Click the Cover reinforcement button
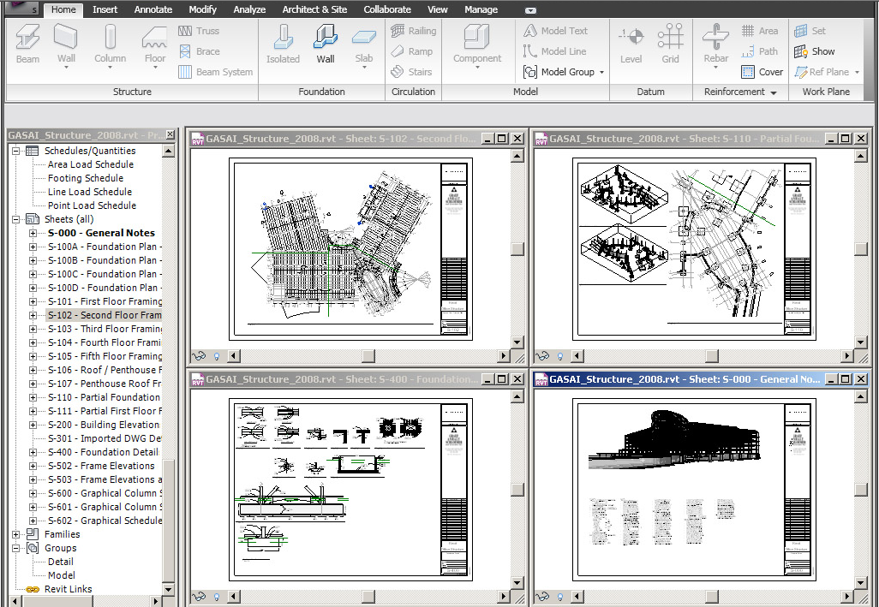This screenshot has height=607, width=879. (762, 72)
